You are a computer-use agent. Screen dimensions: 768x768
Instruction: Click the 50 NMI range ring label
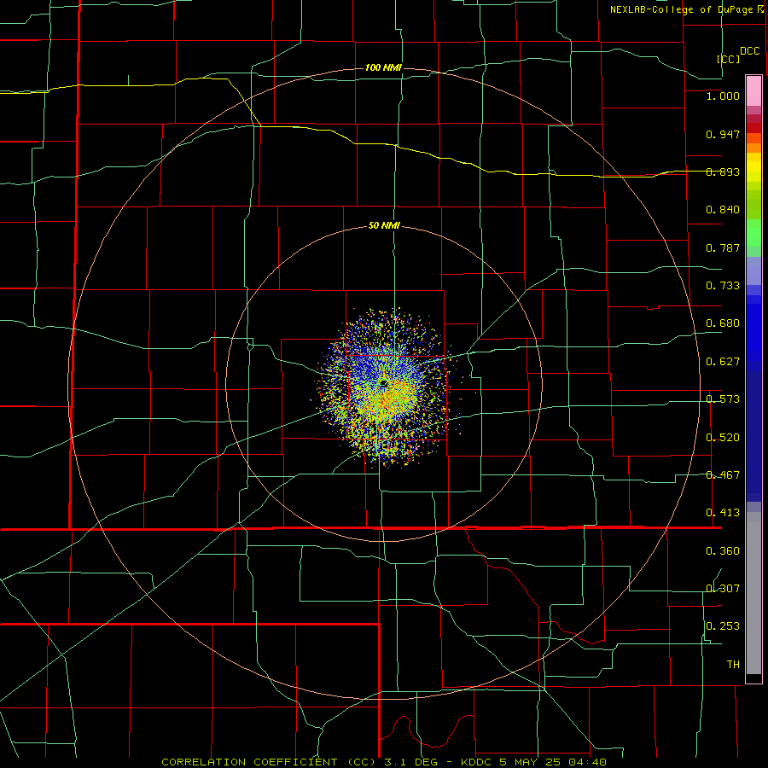[x=384, y=226]
